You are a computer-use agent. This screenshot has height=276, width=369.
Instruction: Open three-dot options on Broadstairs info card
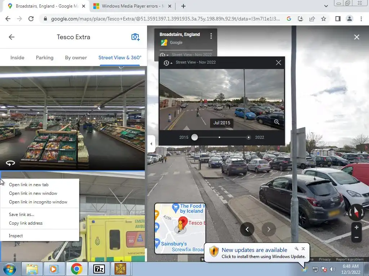(x=211, y=36)
